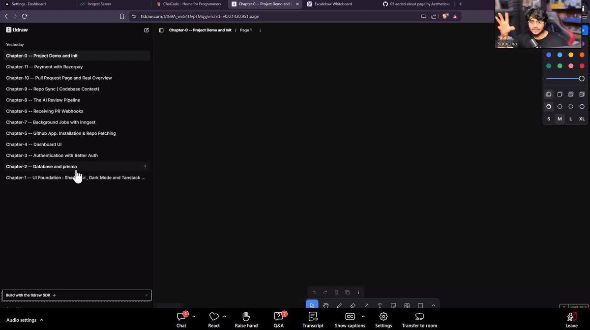Pick the dark green color swatch
Screen dimensions: 590x330
(549, 66)
